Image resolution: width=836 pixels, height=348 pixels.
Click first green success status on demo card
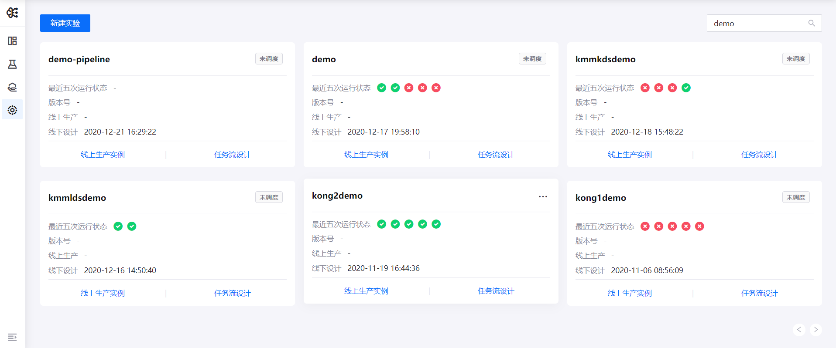click(x=382, y=88)
